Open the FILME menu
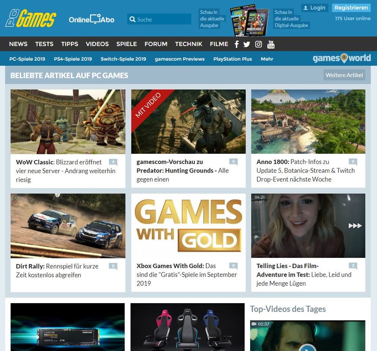Screen dimensions: 377x351 click(219, 44)
